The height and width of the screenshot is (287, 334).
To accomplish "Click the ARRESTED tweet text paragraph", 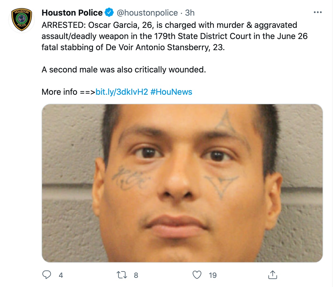I will 175,36.
